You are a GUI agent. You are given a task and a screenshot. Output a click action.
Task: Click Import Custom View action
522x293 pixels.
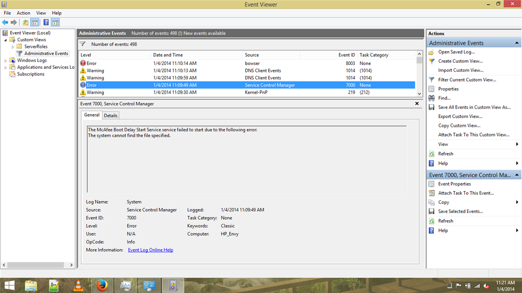click(x=461, y=70)
